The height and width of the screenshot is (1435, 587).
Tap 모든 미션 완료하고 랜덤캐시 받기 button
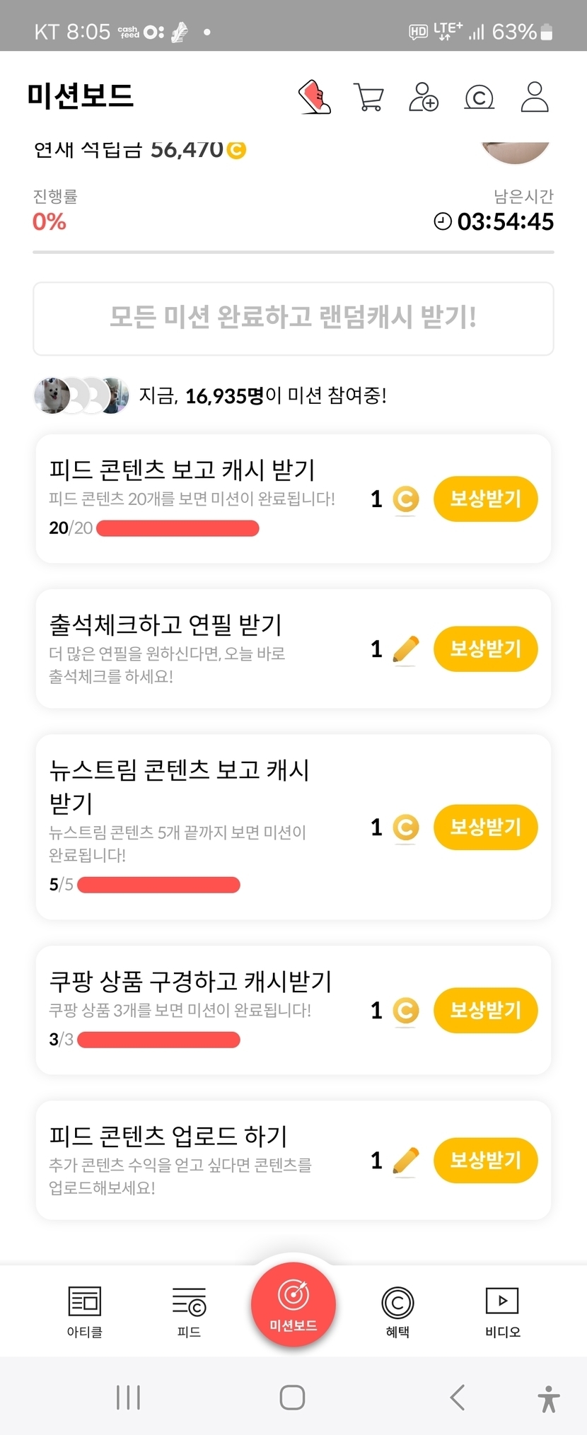[x=293, y=318]
